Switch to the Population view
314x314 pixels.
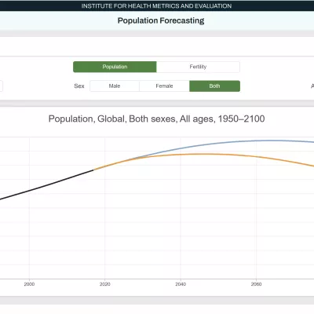[x=115, y=67]
